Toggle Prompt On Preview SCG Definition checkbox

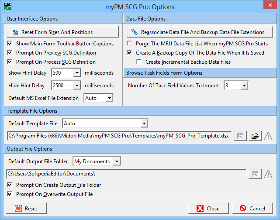click(10, 53)
